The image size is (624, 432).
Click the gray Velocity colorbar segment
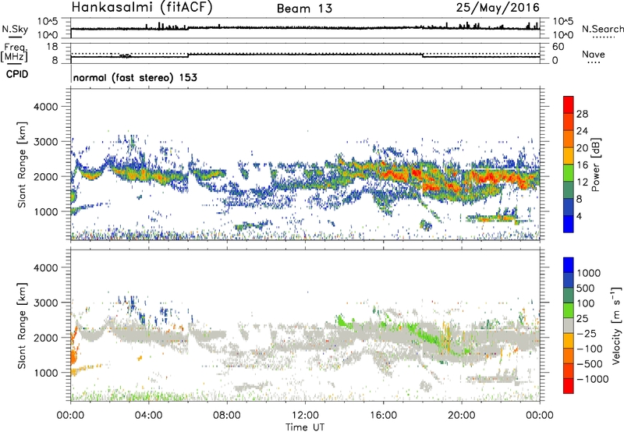coord(569,325)
